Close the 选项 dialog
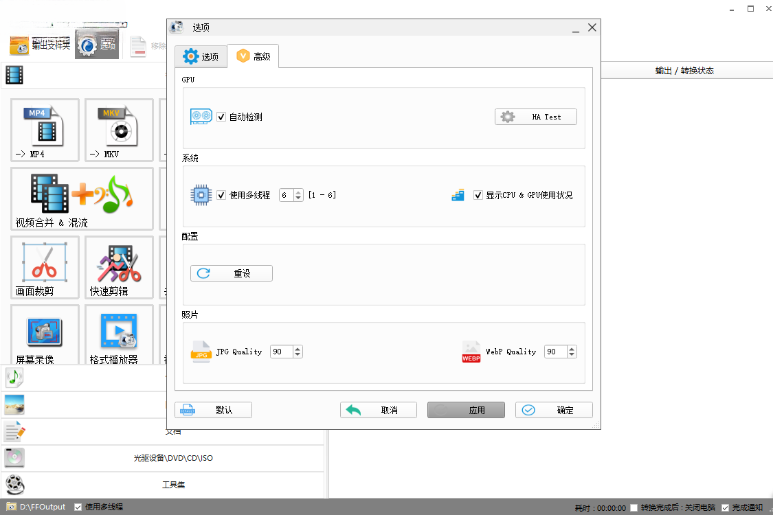This screenshot has width=773, height=515. pos(592,27)
